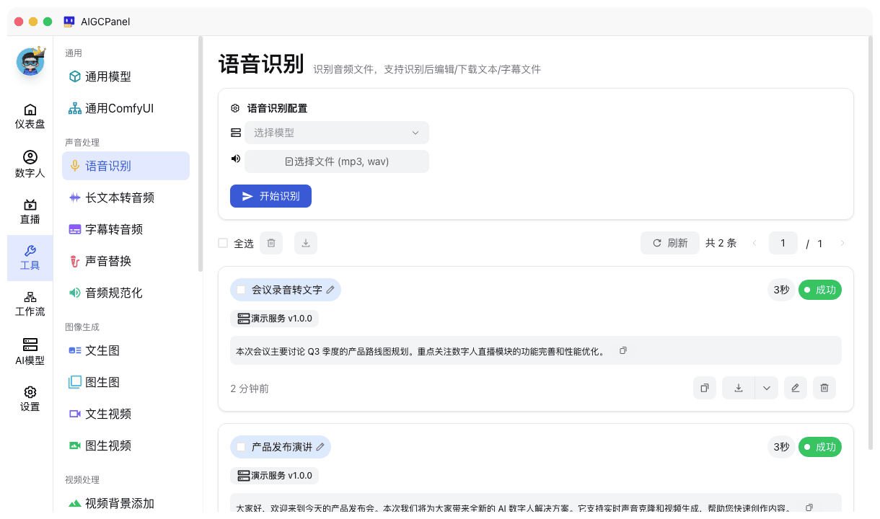Image resolution: width=880 pixels, height=519 pixels.
Task: Click the 开始识别 button
Action: click(270, 196)
